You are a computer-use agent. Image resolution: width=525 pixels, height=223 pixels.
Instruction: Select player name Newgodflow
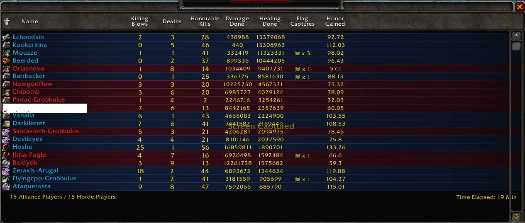coord(32,84)
